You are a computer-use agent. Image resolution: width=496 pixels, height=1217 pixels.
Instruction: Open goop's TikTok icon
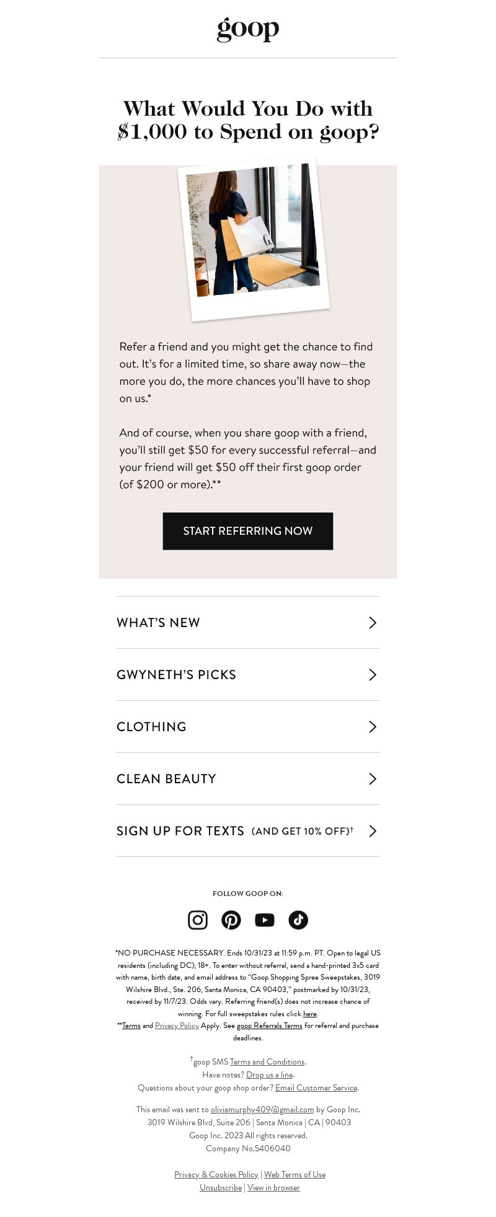(x=298, y=920)
